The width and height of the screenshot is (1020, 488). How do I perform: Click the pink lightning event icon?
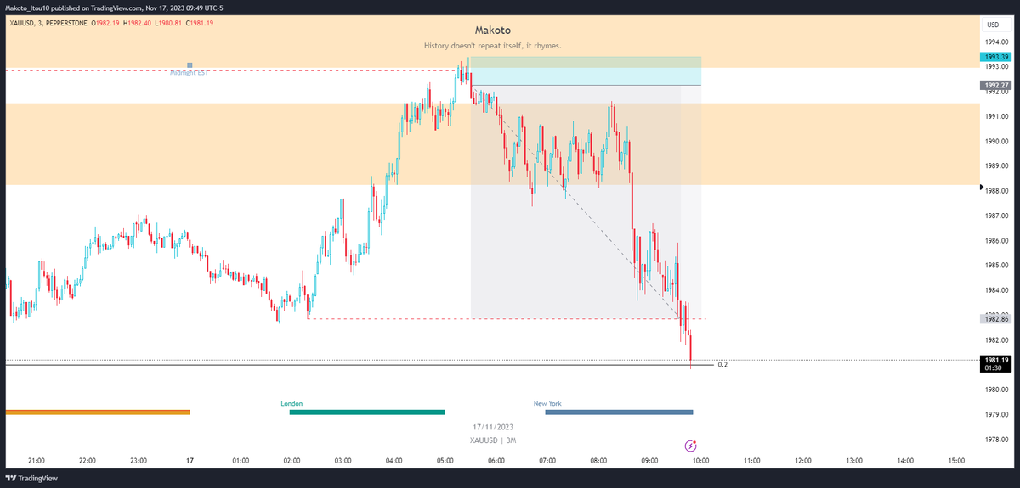coord(691,445)
